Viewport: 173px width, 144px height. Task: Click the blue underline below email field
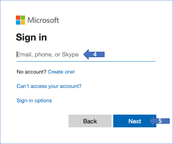(86, 61)
